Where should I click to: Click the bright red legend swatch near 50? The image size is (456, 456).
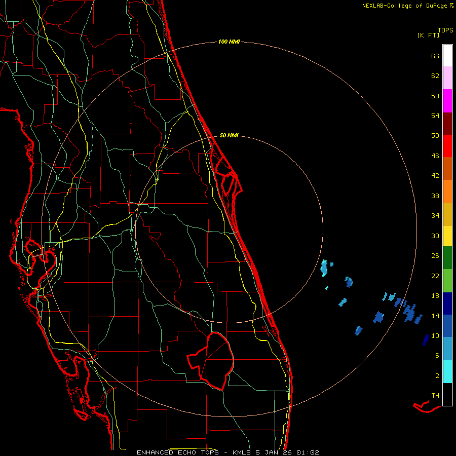tap(447, 146)
